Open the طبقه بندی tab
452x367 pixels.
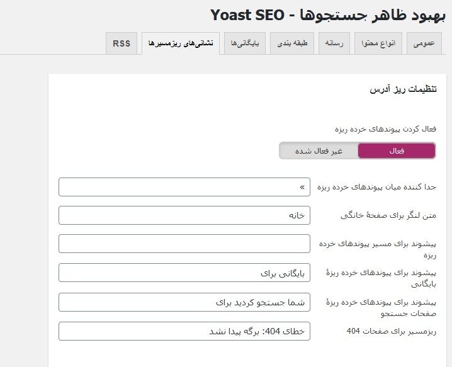coord(292,43)
